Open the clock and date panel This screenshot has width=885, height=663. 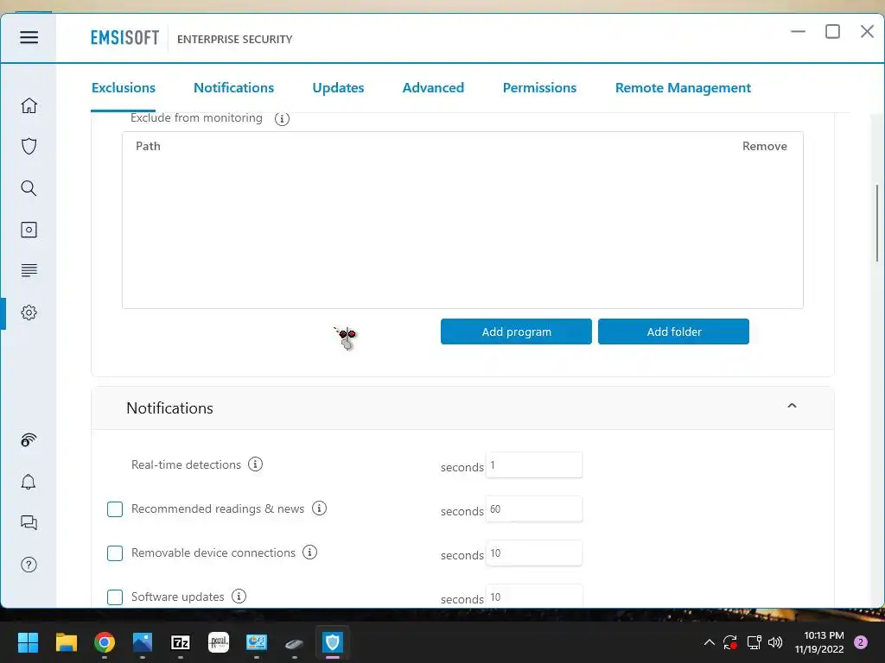[x=819, y=642]
